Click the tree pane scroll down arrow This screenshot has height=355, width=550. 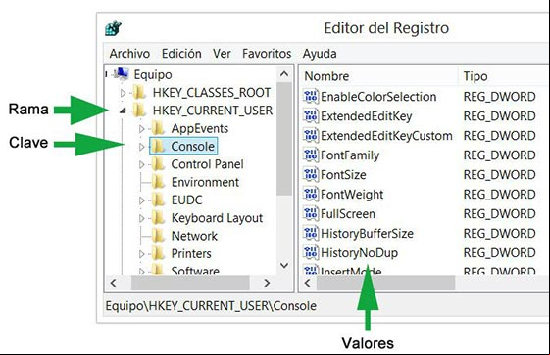284,266
